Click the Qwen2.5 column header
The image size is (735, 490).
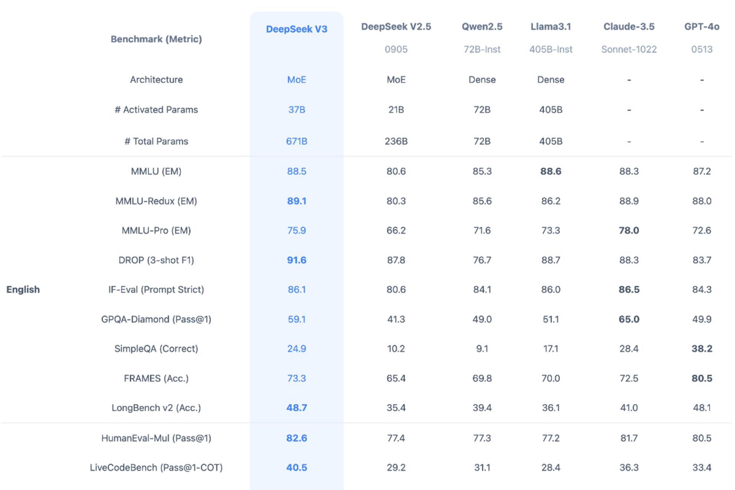[x=482, y=26]
